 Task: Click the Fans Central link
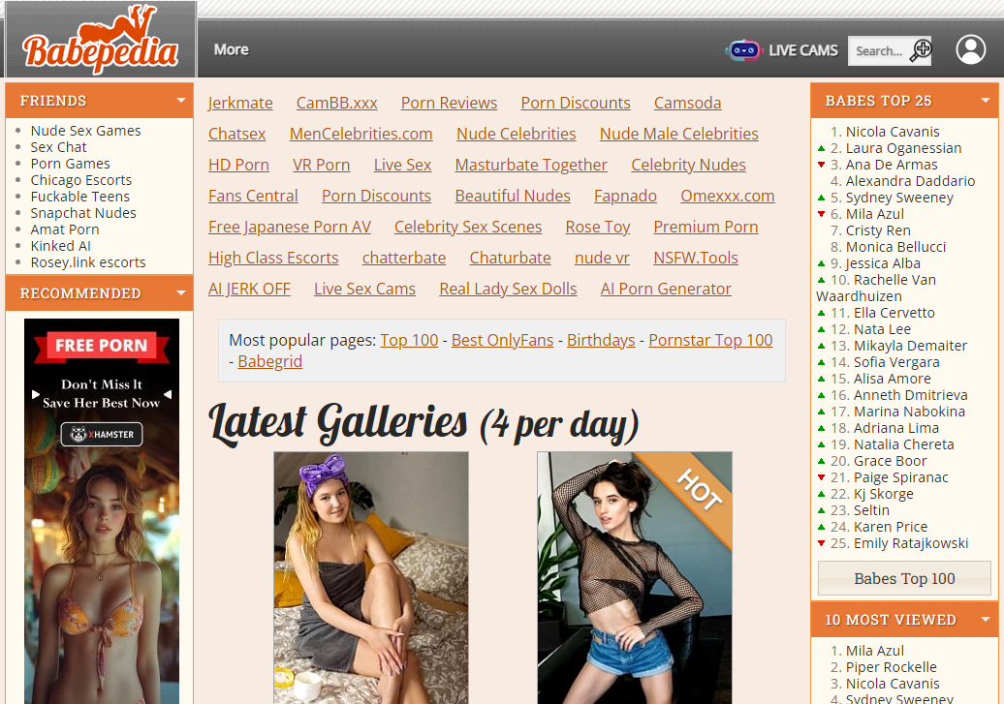pyautogui.click(x=253, y=196)
